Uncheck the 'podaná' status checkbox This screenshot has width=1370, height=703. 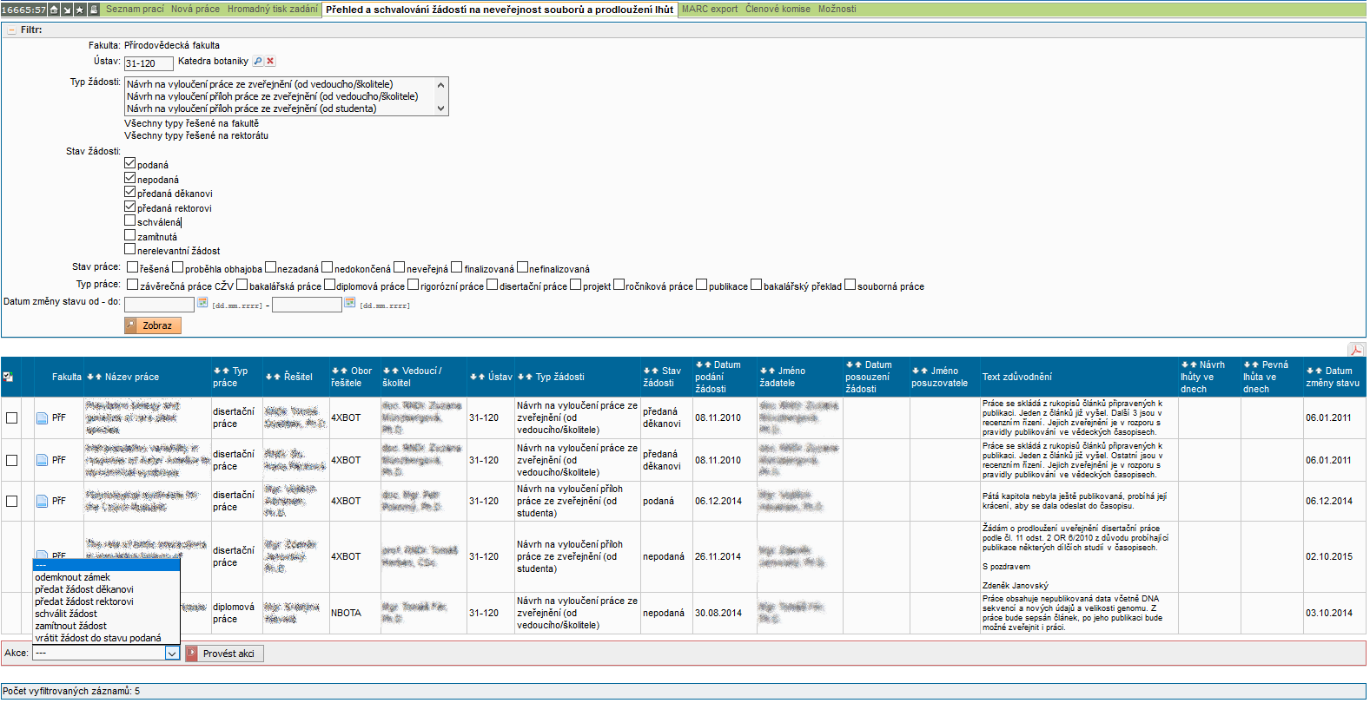[130, 163]
